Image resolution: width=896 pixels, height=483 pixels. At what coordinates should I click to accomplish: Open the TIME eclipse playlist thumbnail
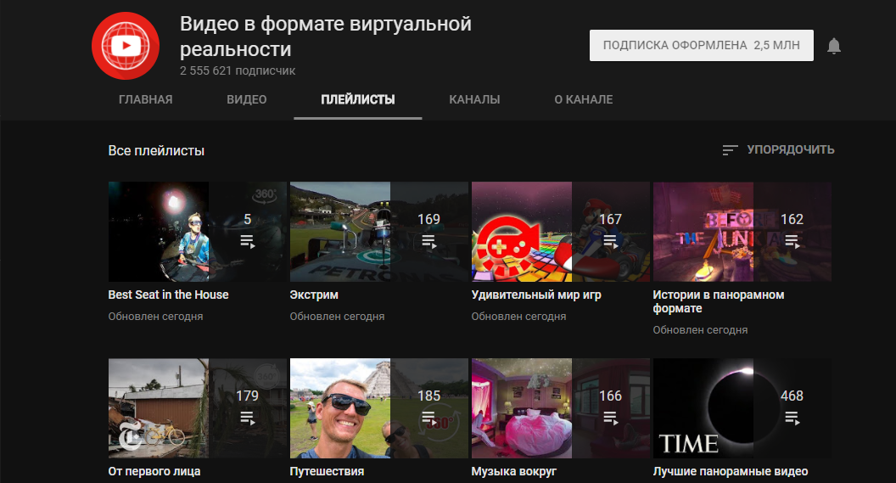tap(703, 407)
